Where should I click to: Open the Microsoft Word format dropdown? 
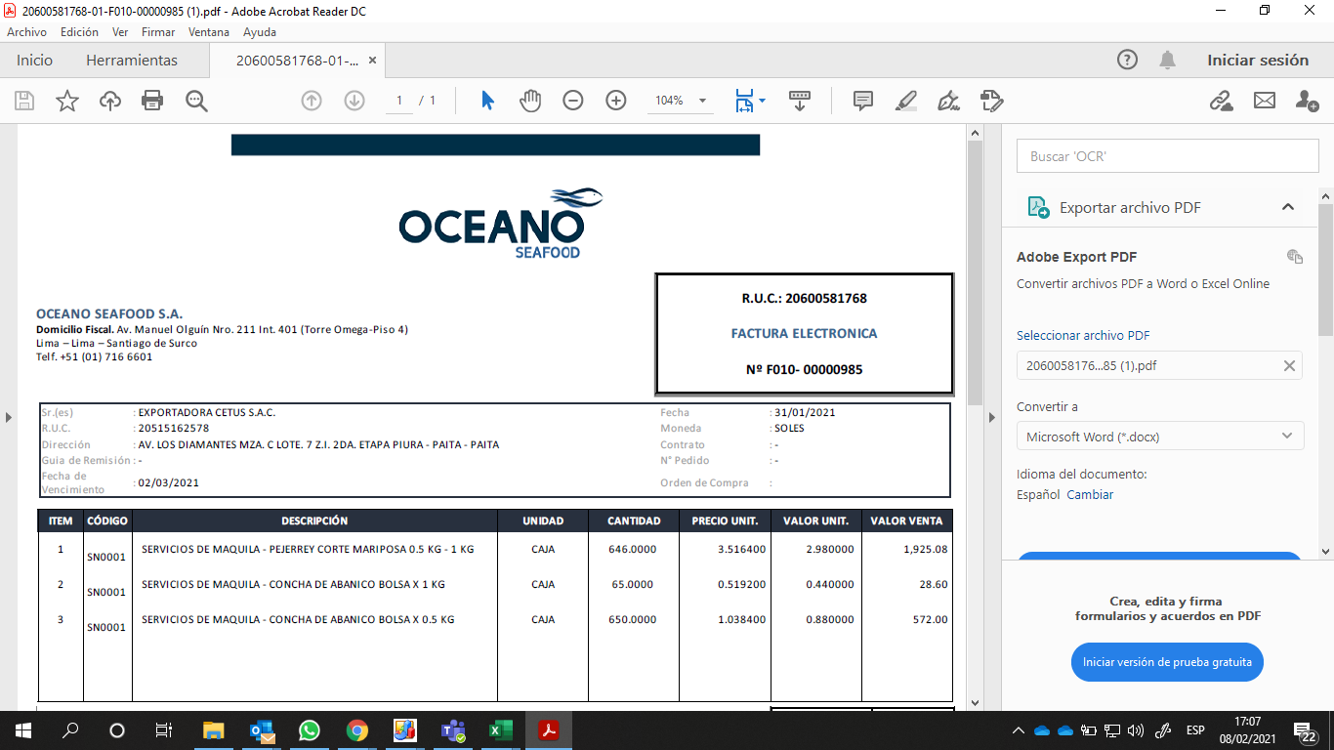click(x=1159, y=437)
